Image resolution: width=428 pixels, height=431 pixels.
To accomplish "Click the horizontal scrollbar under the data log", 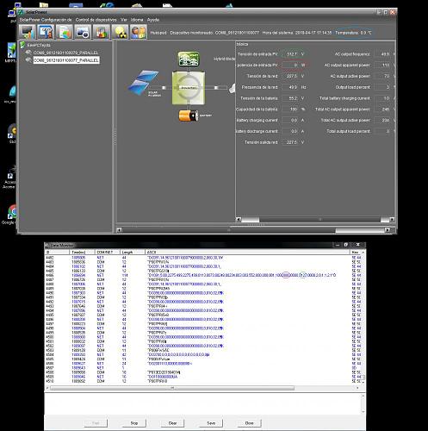I will point(172,388).
